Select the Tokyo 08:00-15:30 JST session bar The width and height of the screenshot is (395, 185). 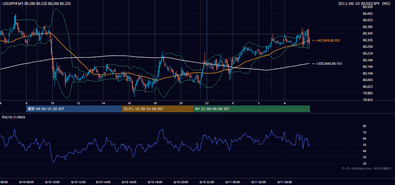click(74, 109)
